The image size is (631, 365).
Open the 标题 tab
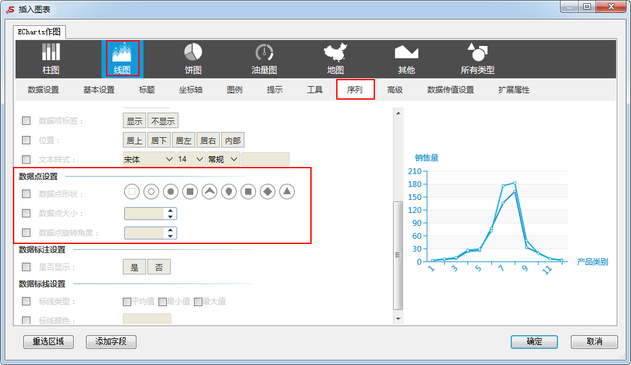[x=147, y=90]
